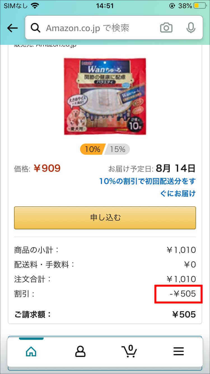
Task: Tap the back arrow icon
Action: 12,28
